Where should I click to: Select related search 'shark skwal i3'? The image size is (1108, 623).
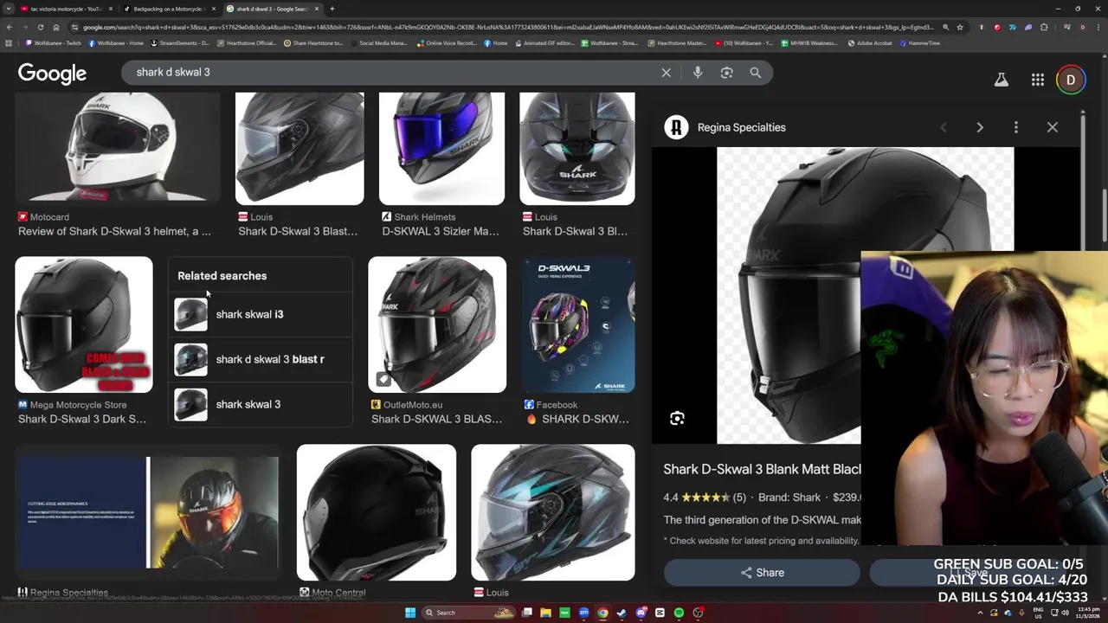[261, 314]
